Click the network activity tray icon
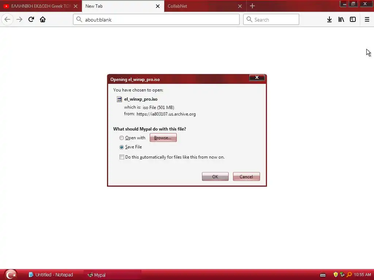This screenshot has height=280, width=374. tap(342, 275)
